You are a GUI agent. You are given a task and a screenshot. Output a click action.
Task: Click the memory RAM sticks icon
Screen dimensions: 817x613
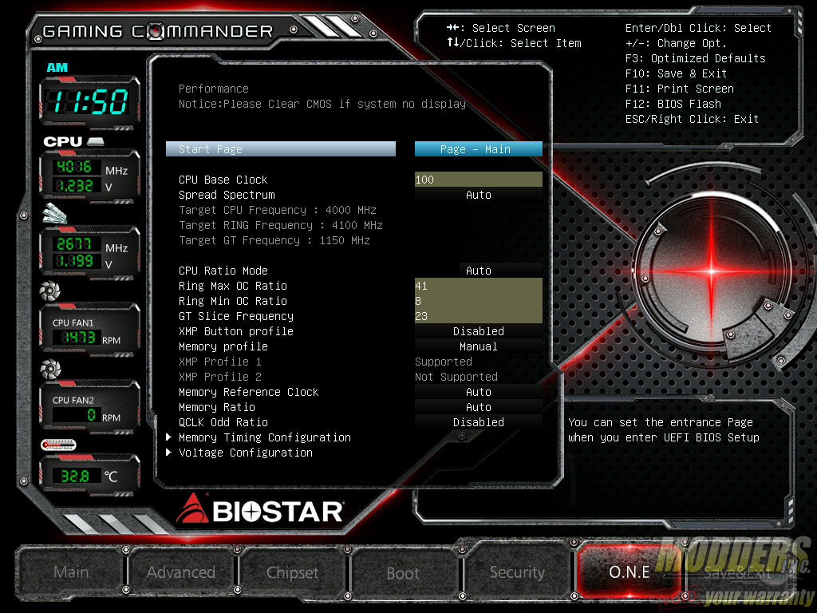[x=55, y=213]
